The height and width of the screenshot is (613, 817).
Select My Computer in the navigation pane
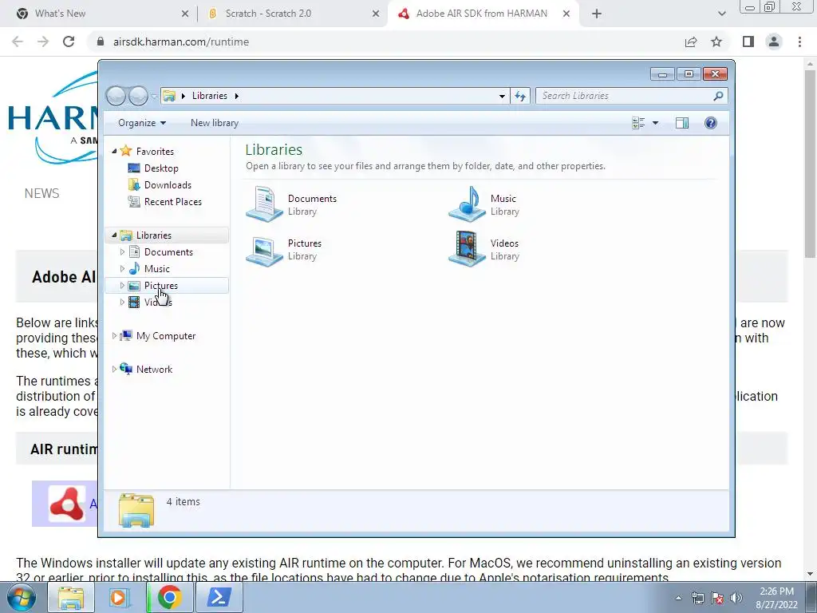coord(166,336)
